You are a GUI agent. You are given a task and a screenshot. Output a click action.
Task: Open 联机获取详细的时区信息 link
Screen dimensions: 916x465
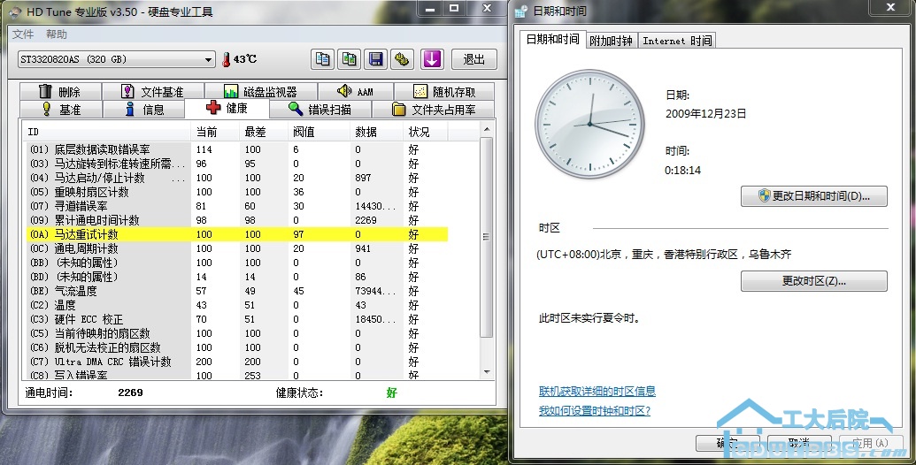click(597, 391)
